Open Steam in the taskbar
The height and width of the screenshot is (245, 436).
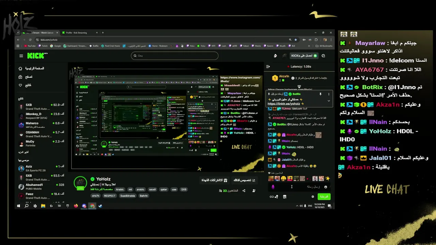[100, 206]
